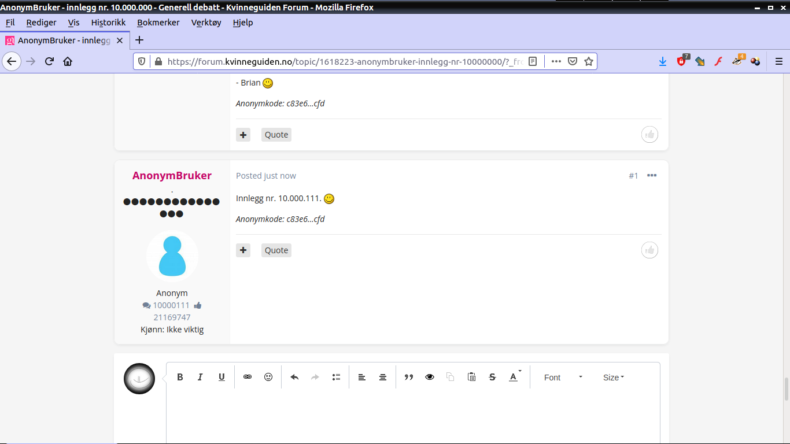Save page to Pocket
This screenshot has width=790, height=444.
point(573,61)
